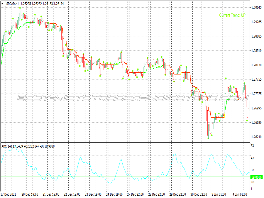Click the 3 Jan 01:00 time label

click(x=219, y=194)
